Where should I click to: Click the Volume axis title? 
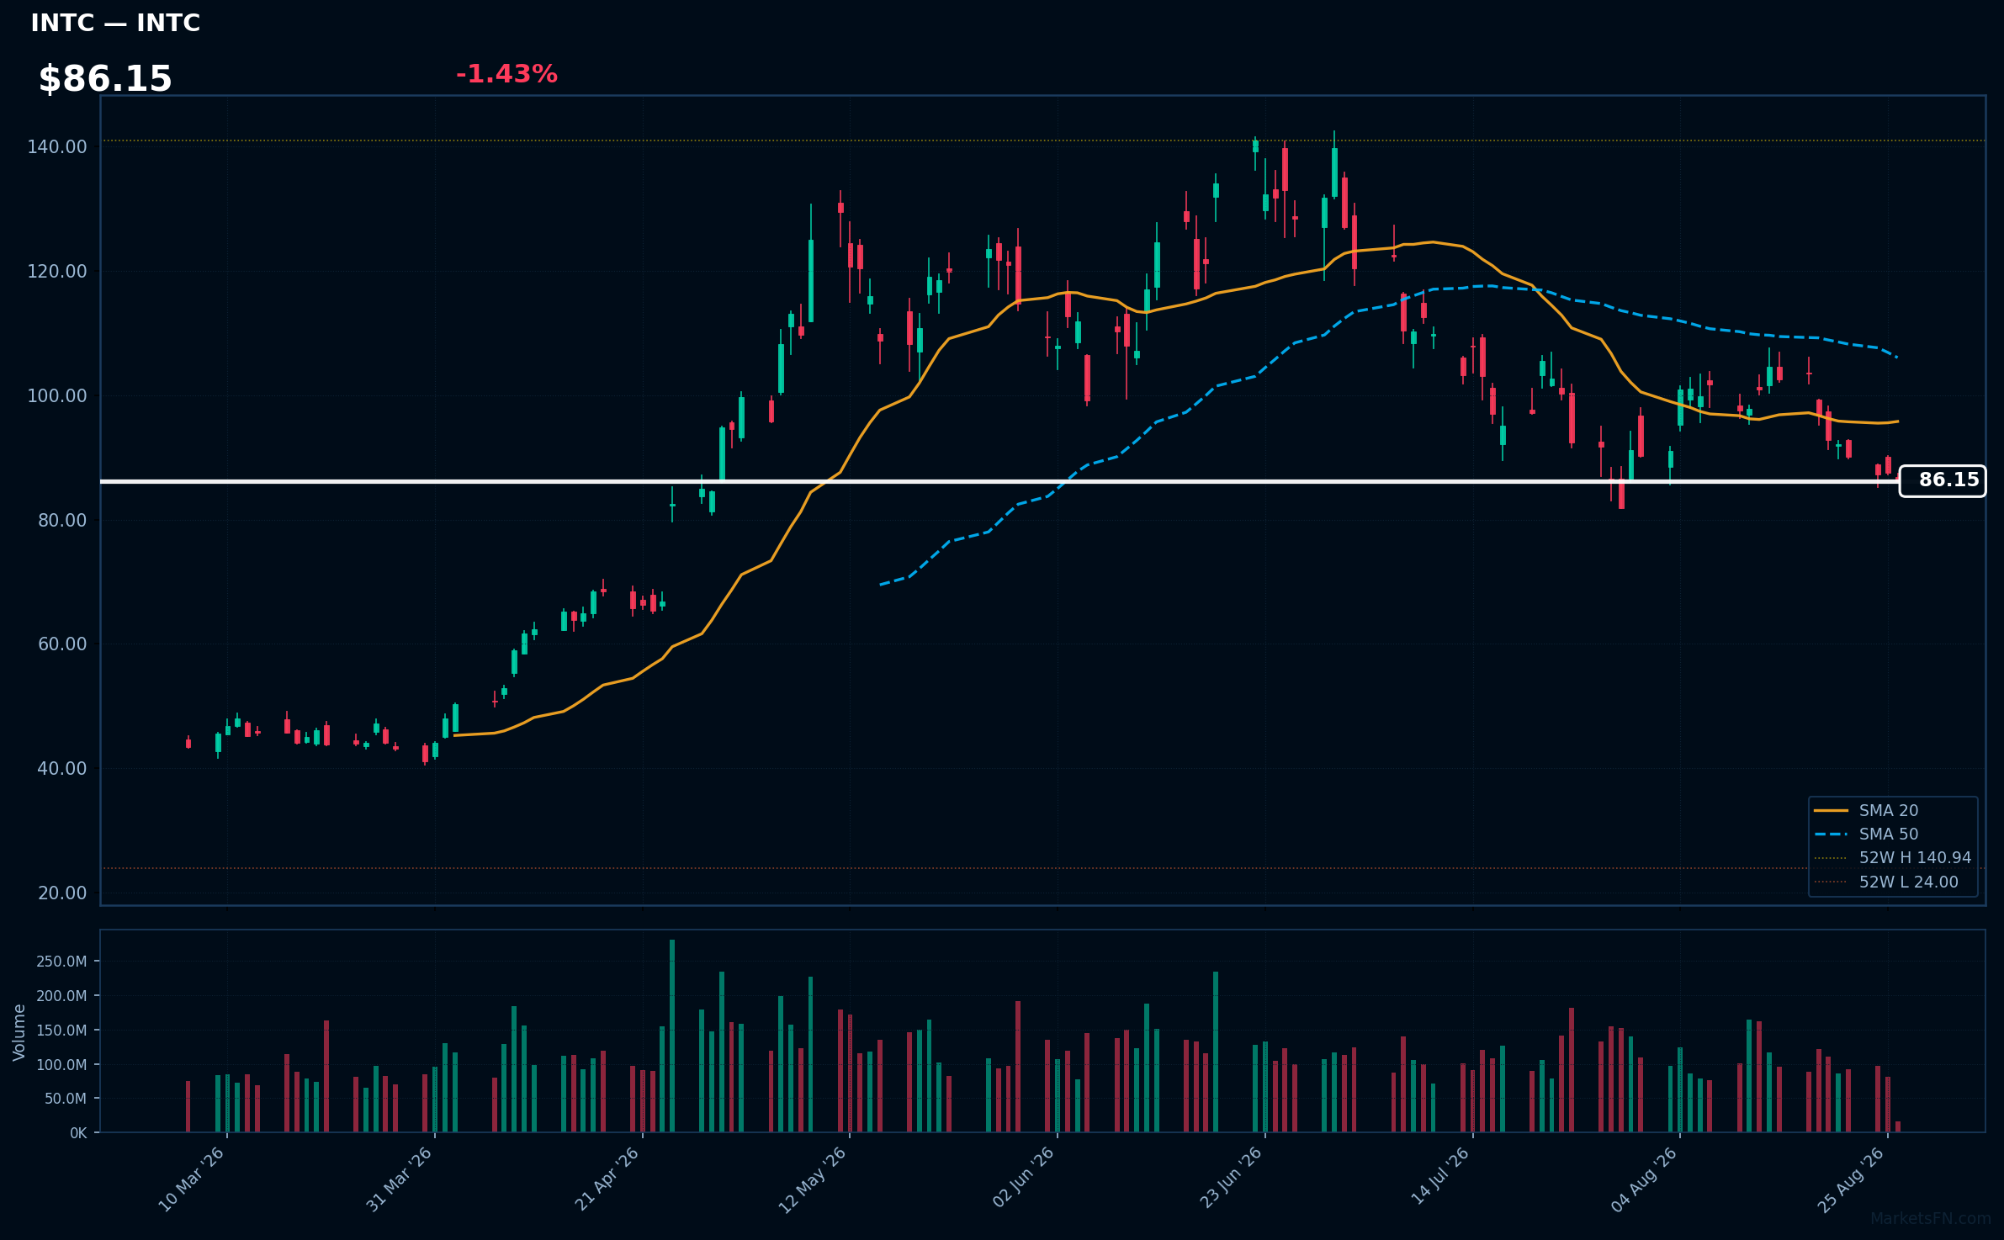19,1032
